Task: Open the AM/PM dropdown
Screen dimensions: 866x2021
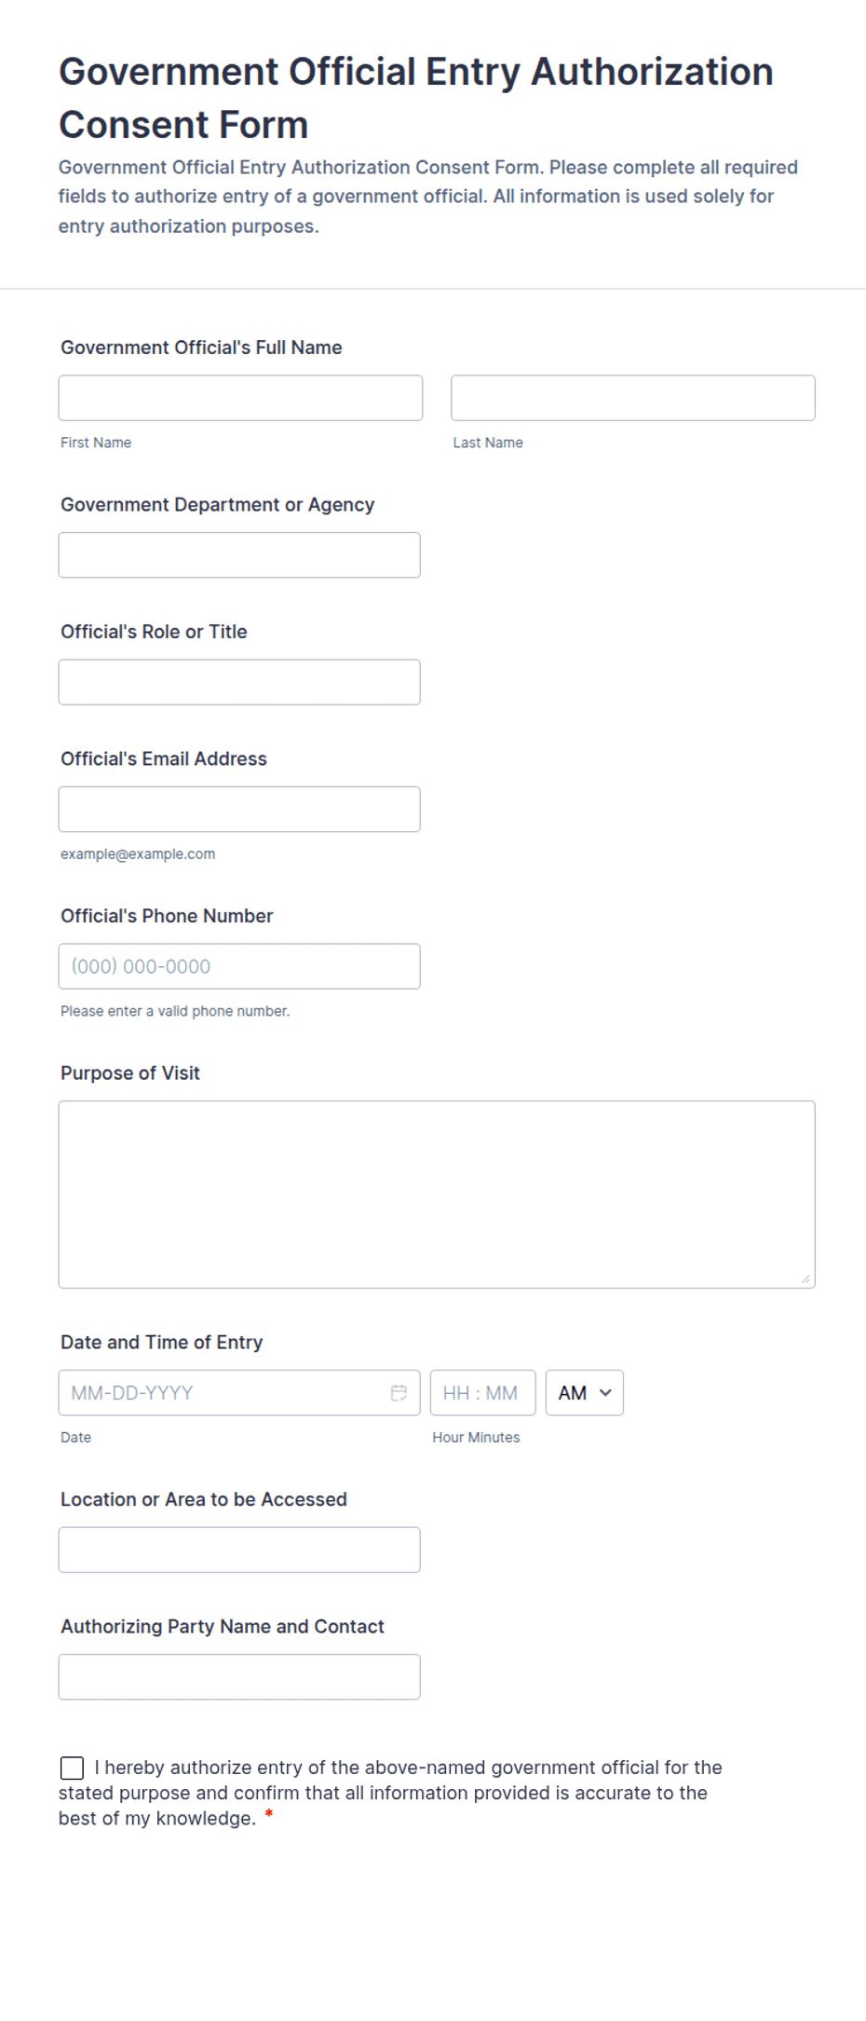Action: pyautogui.click(x=584, y=1392)
